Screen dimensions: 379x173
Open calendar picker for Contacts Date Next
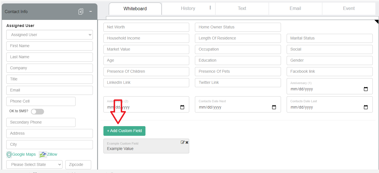coord(274,107)
